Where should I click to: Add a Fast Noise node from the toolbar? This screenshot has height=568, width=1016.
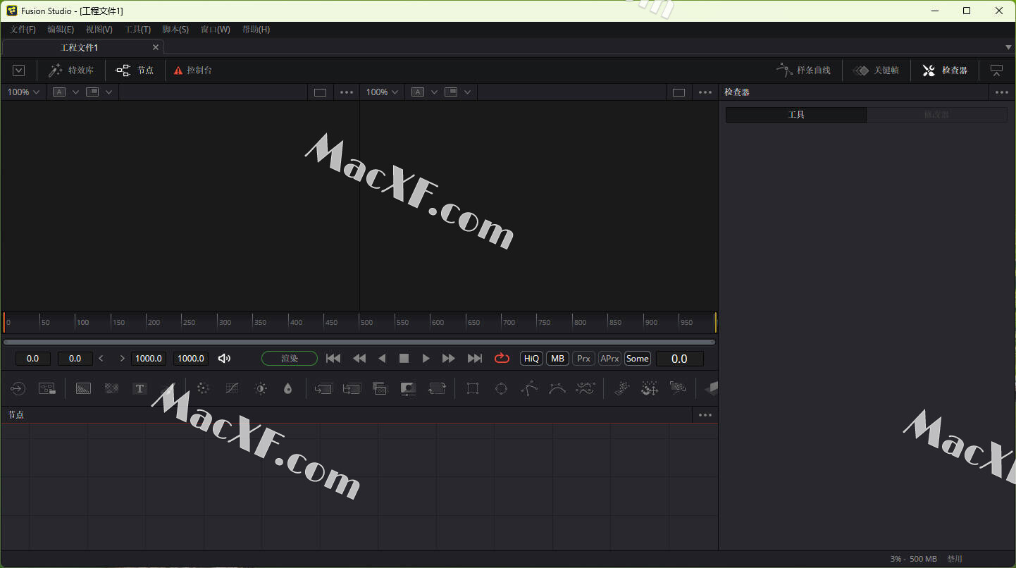[111, 388]
